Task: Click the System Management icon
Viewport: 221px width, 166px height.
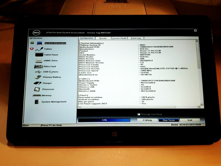Action: click(x=37, y=102)
